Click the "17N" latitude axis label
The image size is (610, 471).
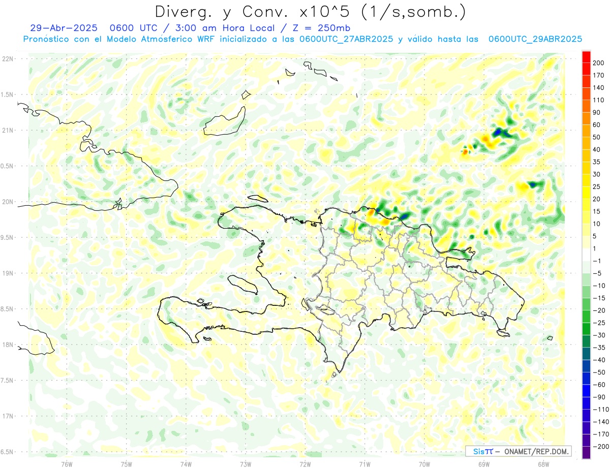(7, 416)
